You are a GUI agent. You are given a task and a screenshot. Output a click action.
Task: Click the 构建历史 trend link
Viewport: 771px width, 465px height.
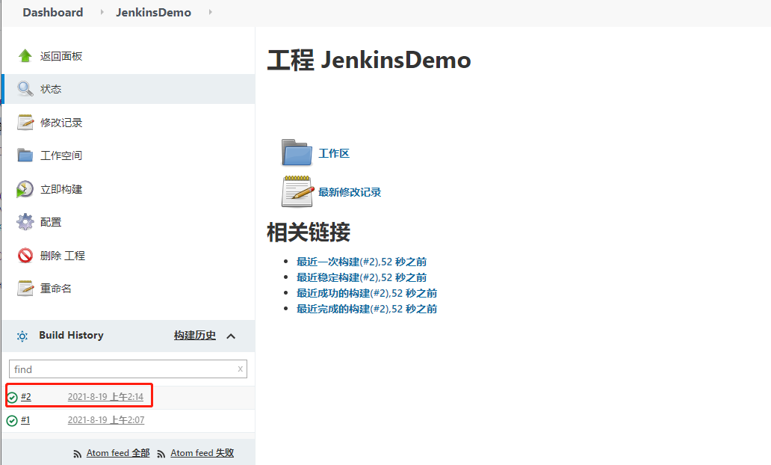click(x=195, y=336)
